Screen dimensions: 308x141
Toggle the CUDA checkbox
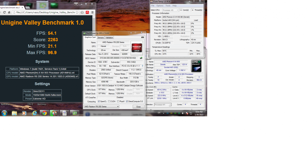pyautogui.click(x=109, y=101)
